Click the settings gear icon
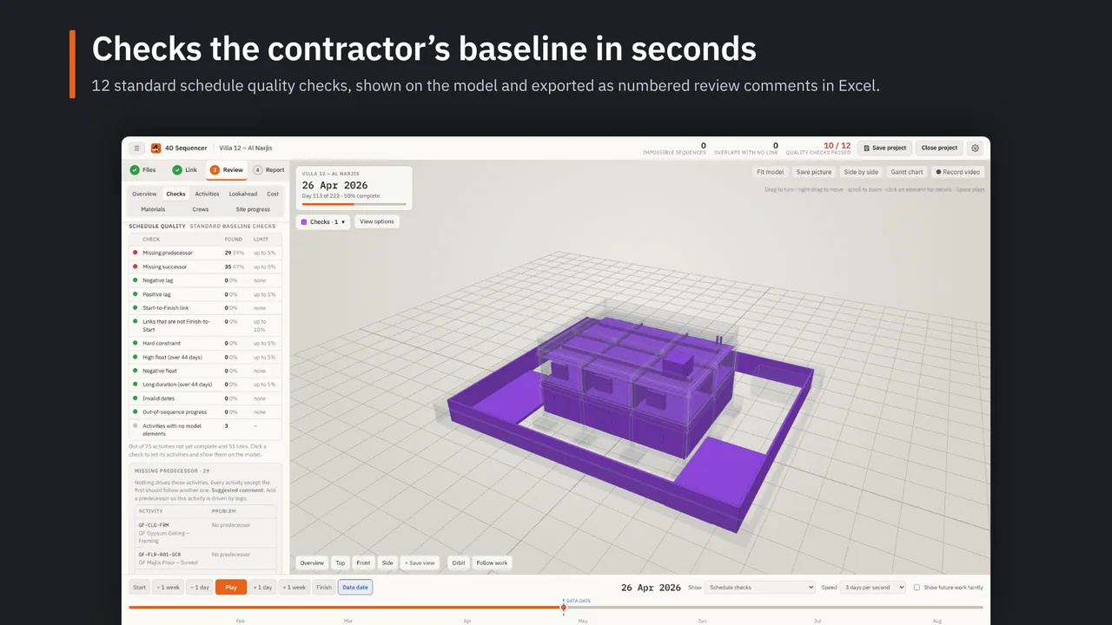The width and height of the screenshot is (1112, 625). (975, 148)
